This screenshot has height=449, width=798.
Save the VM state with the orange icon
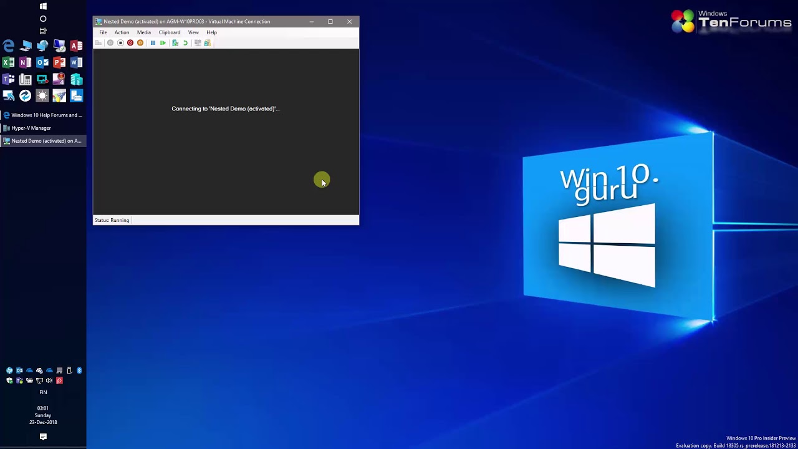(140, 42)
